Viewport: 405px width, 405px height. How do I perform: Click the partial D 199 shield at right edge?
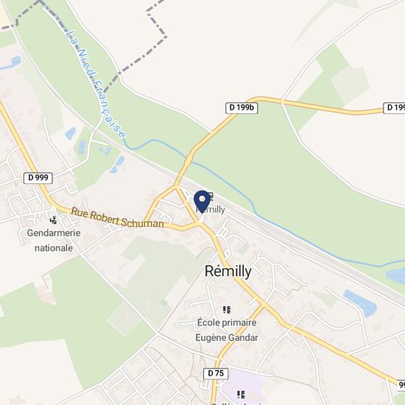click(394, 108)
